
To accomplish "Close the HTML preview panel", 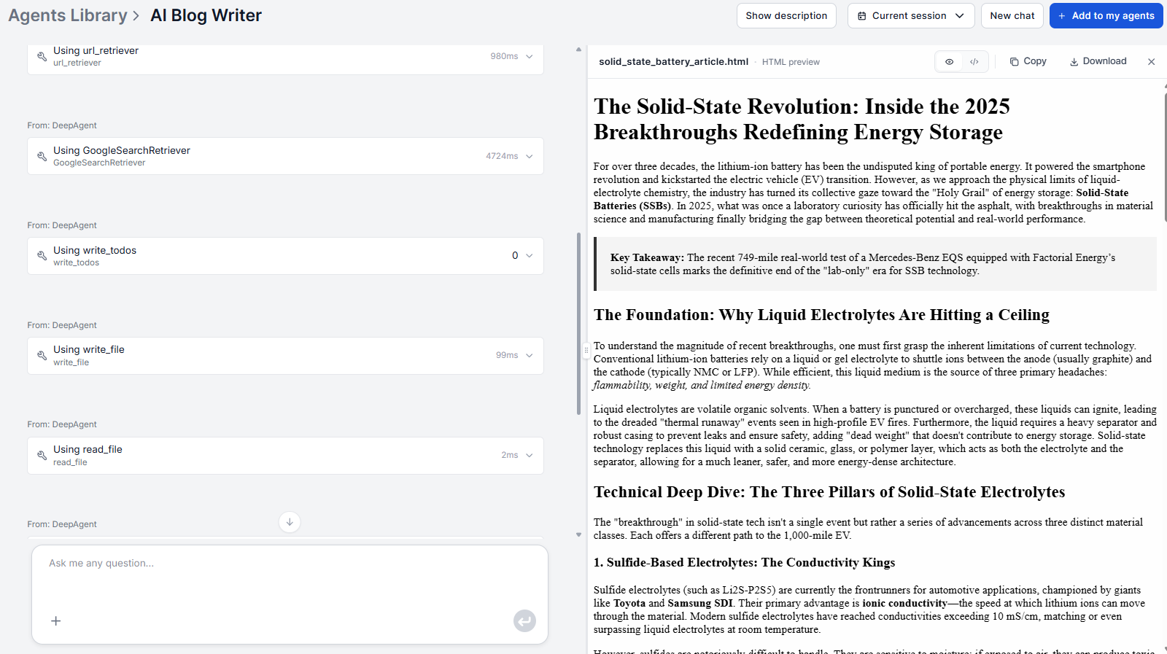I will pos(1152,62).
